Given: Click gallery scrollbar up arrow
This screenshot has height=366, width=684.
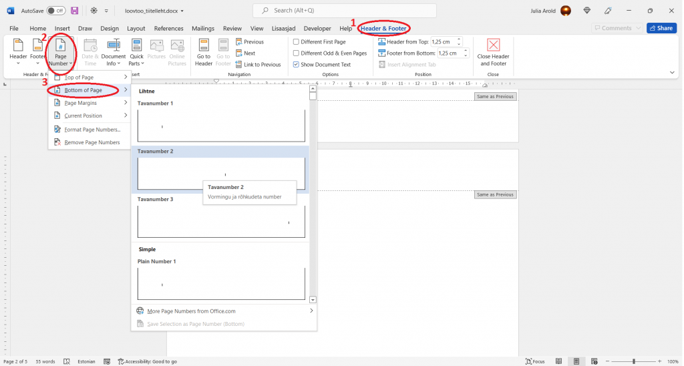Looking at the screenshot, I should click(313, 89).
